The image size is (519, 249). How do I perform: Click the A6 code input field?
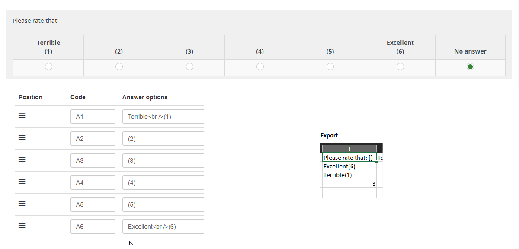(x=93, y=227)
